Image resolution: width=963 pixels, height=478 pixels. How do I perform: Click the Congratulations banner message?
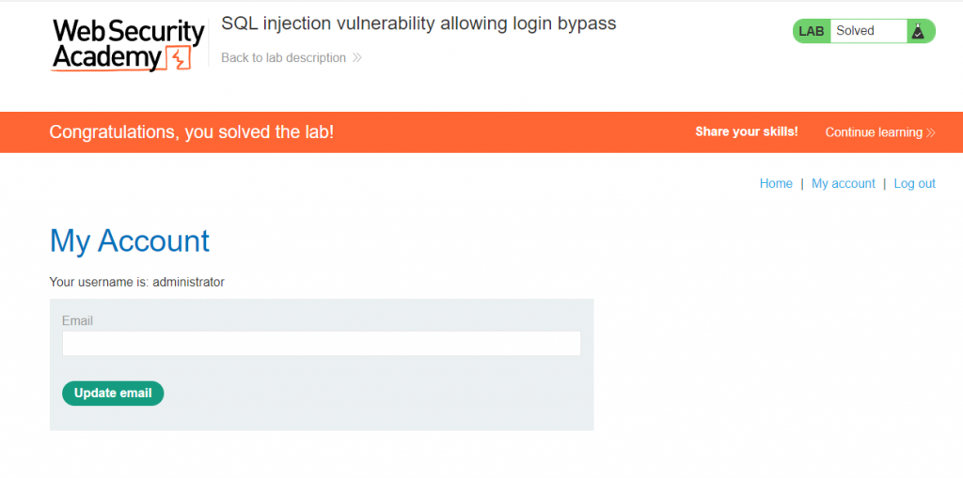(x=191, y=132)
